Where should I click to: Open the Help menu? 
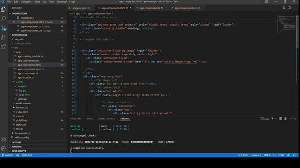click(72, 1)
